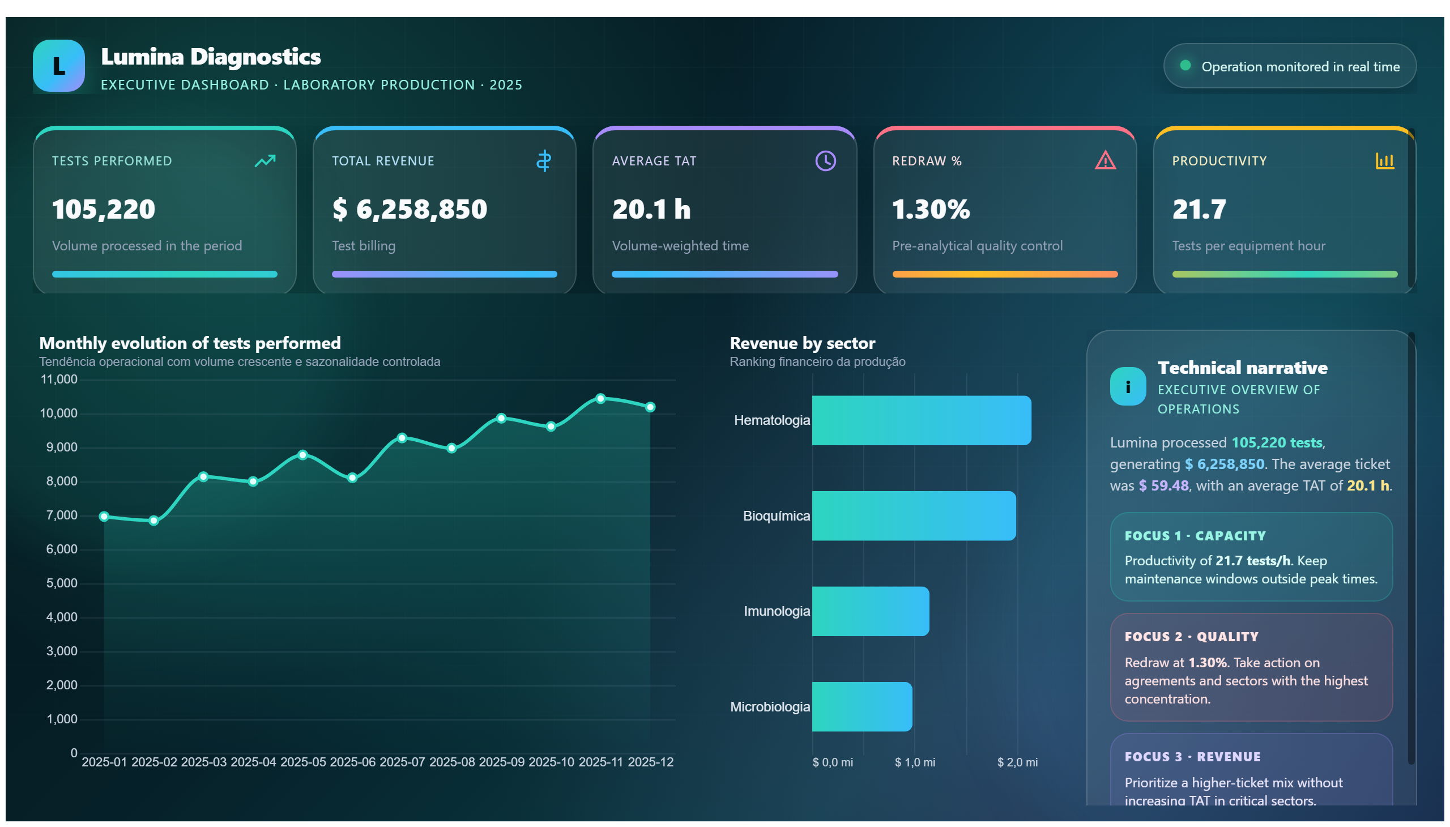Click the green real-time status dot
Viewport: 1450px width, 827px height.
(x=1185, y=65)
